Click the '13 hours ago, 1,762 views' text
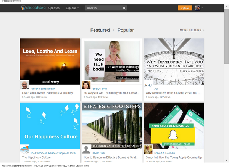 pos(36,161)
